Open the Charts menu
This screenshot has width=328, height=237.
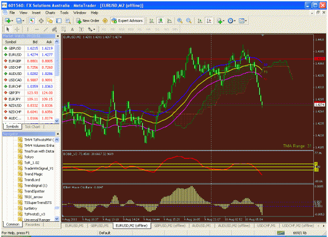[x=50, y=13]
